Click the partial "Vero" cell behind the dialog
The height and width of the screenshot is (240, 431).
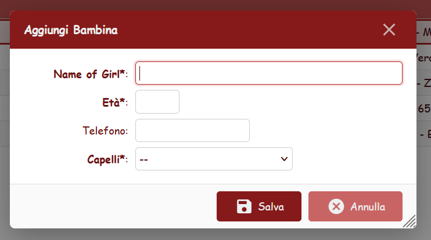tap(423, 58)
